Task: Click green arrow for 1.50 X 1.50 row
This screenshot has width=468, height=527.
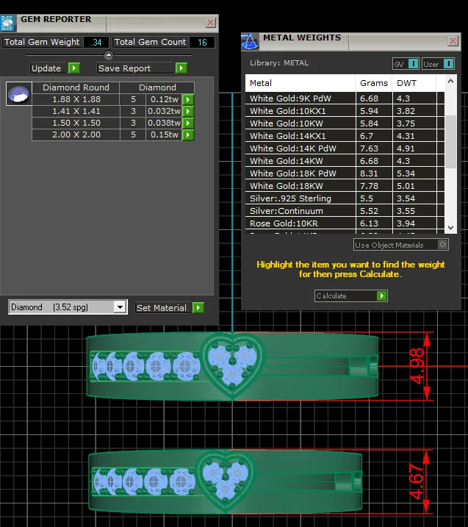Action: point(188,123)
